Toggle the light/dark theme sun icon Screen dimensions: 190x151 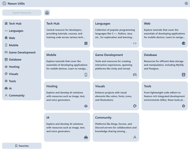tap(186, 4)
